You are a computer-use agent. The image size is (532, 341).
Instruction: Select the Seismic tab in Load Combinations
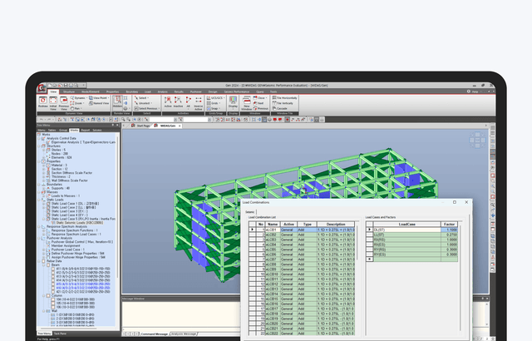pos(251,212)
